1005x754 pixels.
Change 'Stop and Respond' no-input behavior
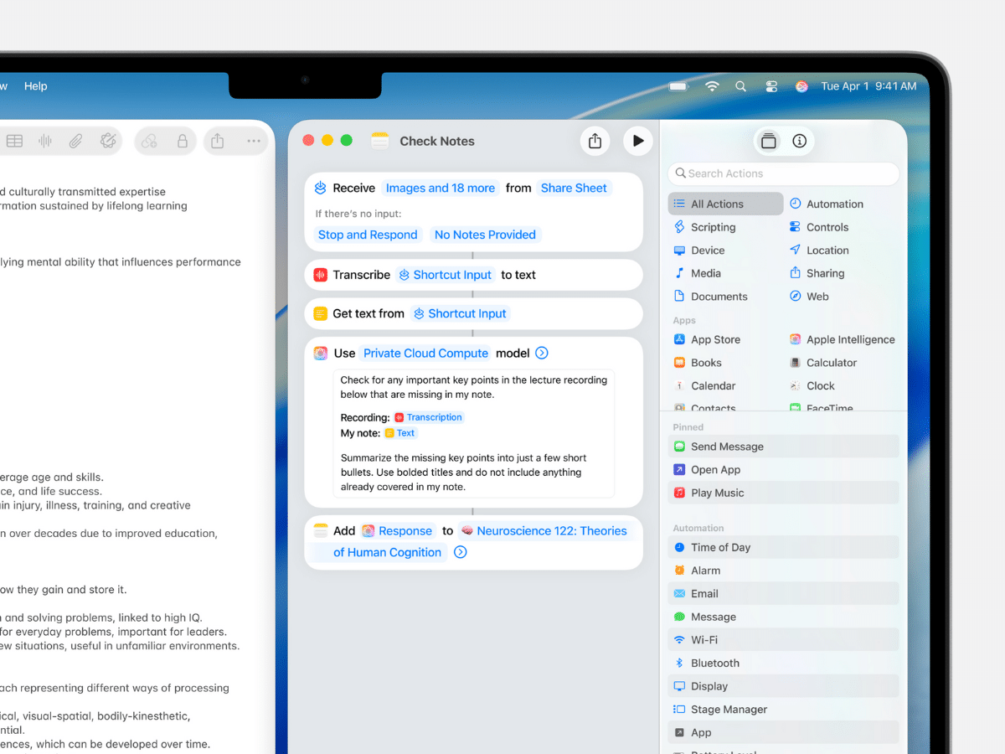368,235
